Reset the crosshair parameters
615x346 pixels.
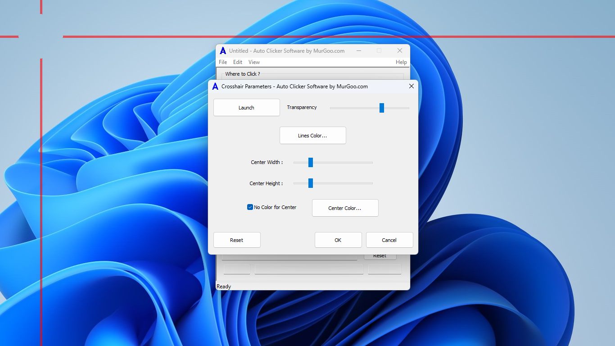(x=237, y=240)
